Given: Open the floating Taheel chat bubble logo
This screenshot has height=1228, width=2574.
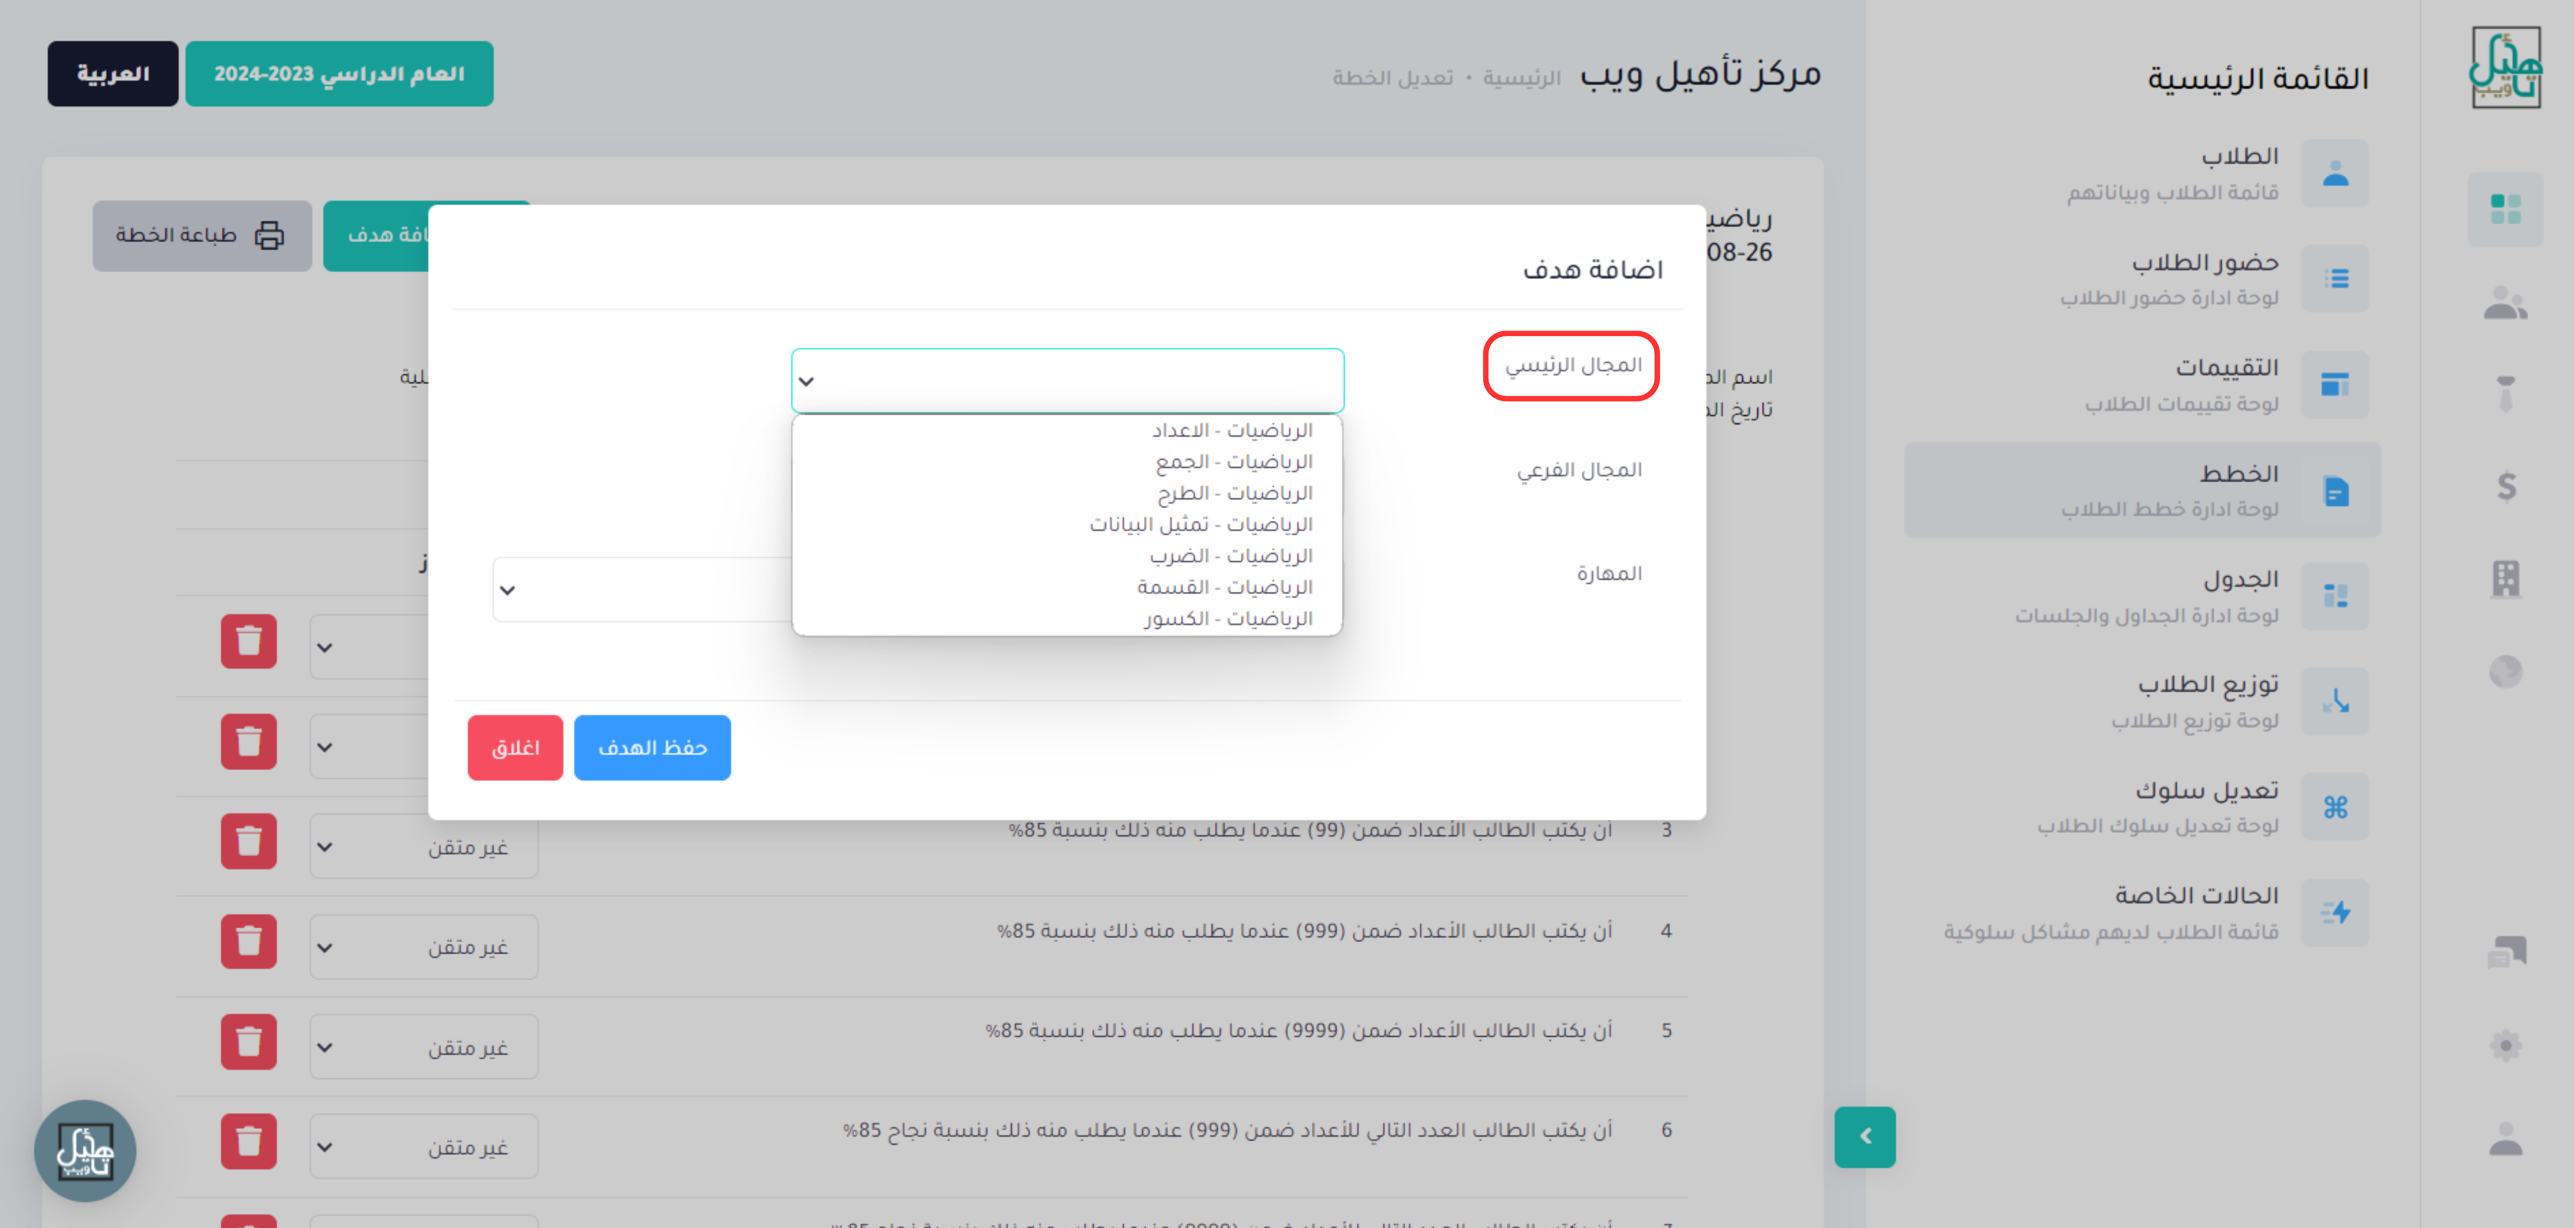Looking at the screenshot, I should 85,1151.
